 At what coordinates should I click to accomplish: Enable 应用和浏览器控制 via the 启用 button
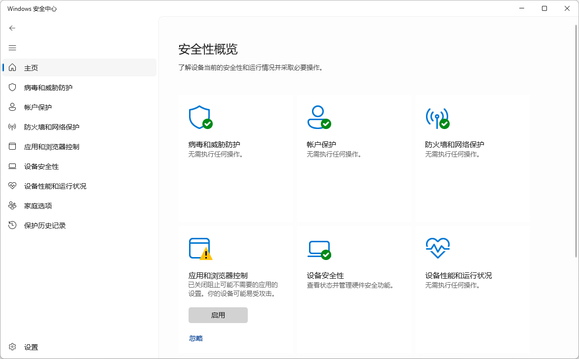coord(218,315)
